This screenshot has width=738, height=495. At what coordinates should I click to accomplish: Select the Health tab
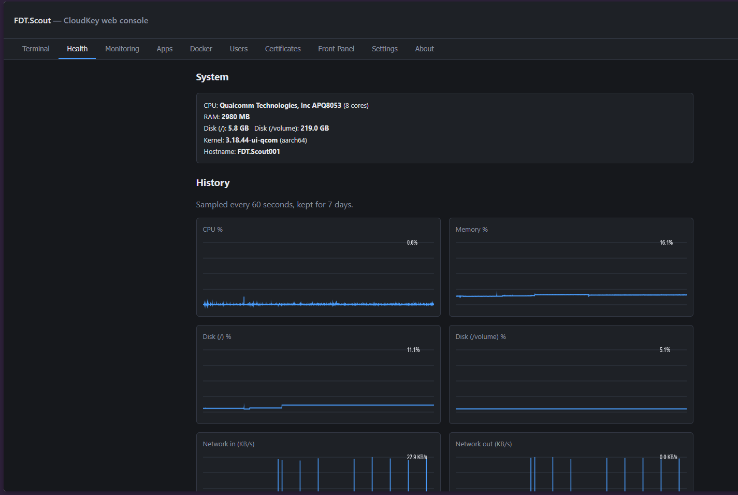pyautogui.click(x=77, y=49)
